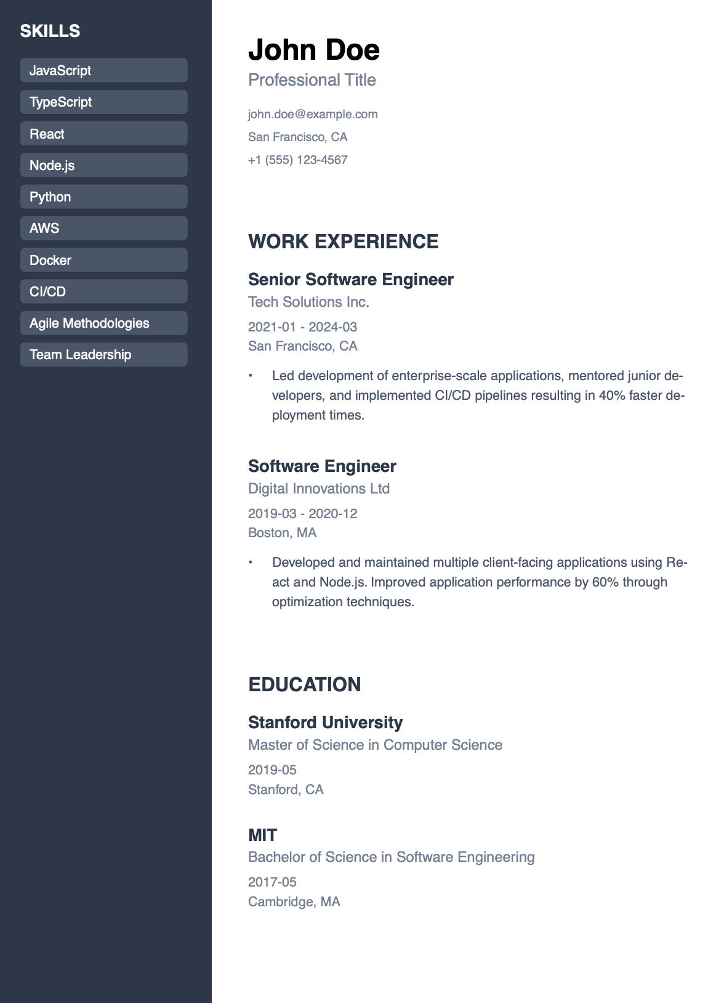Select the Node.js skill badge
The height and width of the screenshot is (1003, 708).
(x=103, y=165)
